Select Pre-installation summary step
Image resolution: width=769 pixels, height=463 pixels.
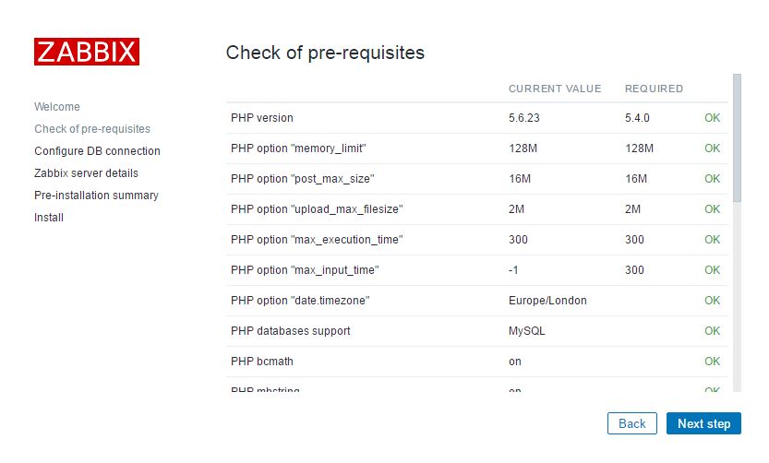click(x=96, y=196)
